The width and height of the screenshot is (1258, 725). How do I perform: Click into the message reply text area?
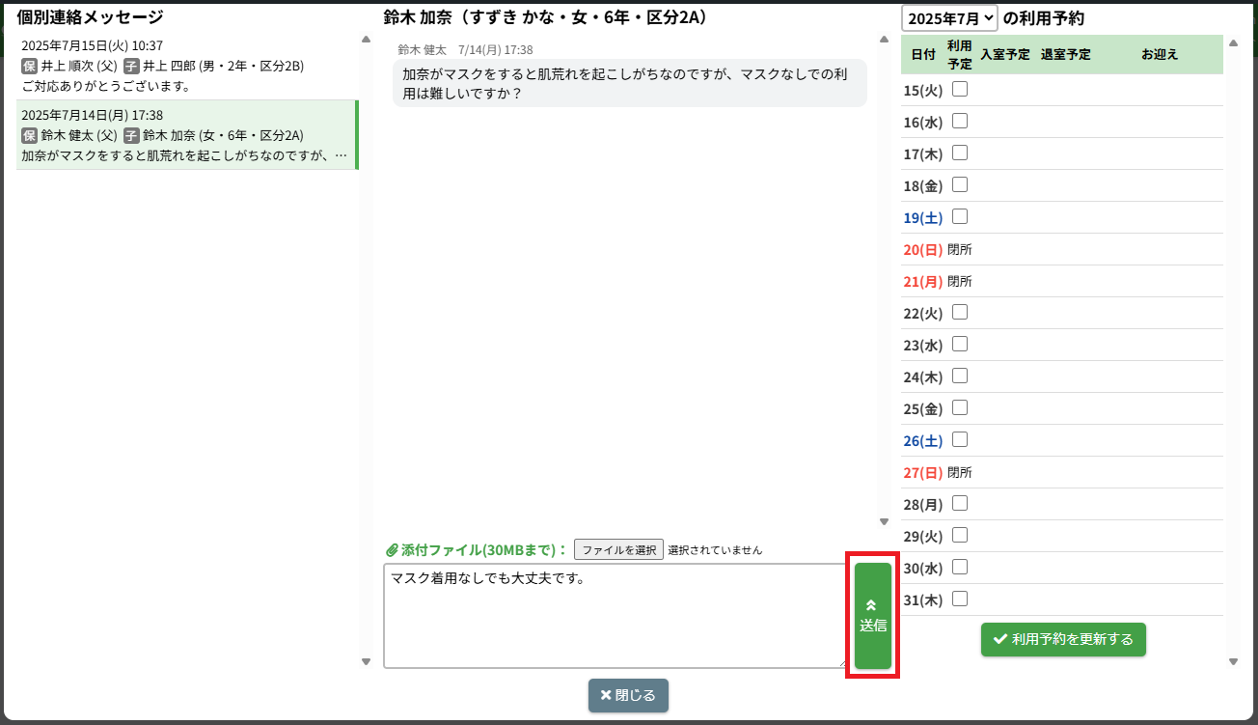[x=614, y=616]
